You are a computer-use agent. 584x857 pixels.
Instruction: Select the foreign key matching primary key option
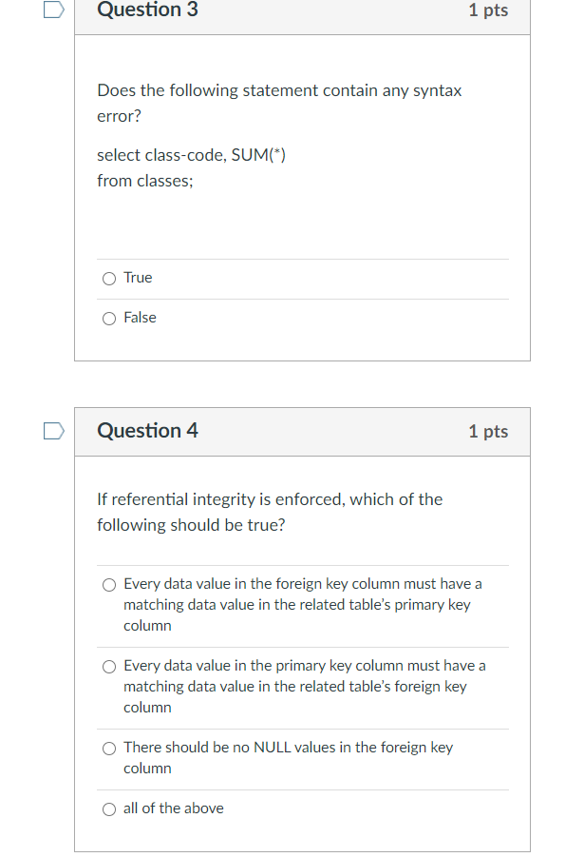click(x=109, y=584)
